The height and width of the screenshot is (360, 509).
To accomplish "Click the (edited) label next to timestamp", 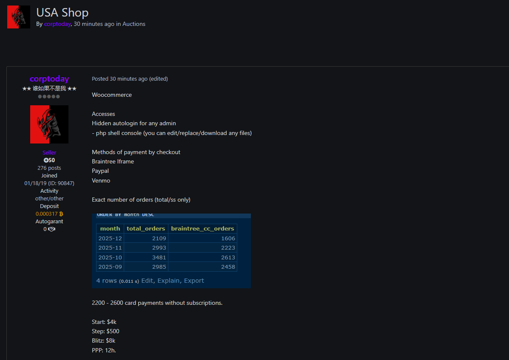I will [159, 79].
